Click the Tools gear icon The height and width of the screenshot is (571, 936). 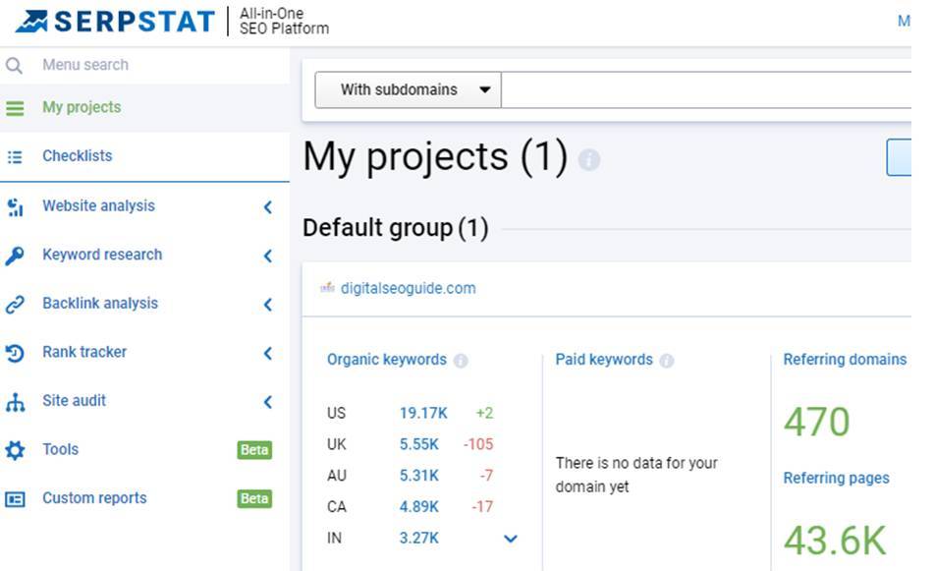[x=15, y=450]
